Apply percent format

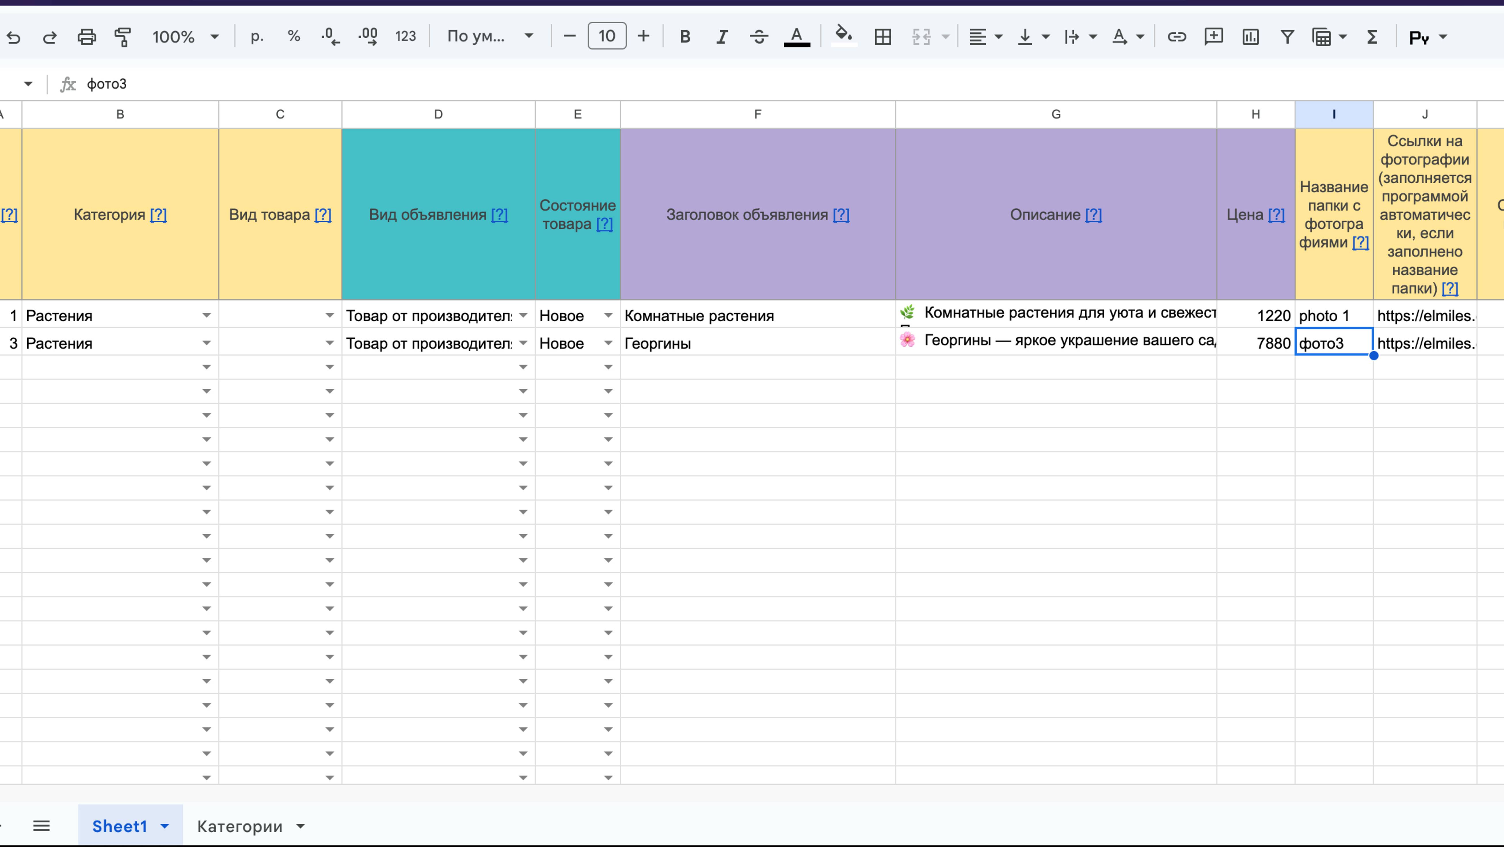[x=294, y=37]
